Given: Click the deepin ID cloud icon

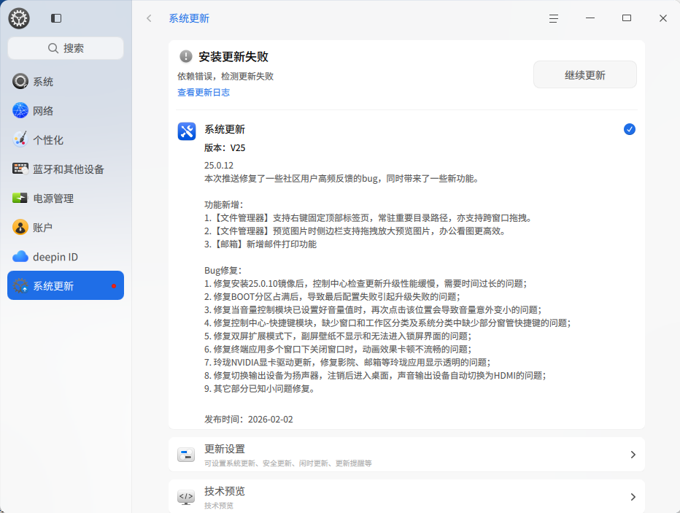Looking at the screenshot, I should (x=20, y=257).
